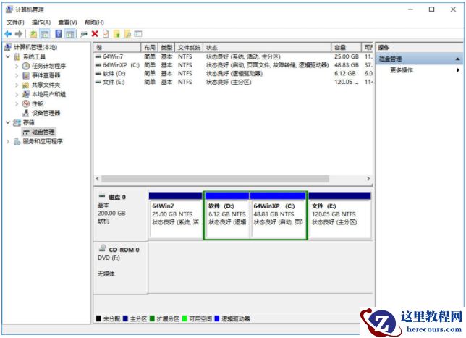Click the gray connect drive toolbar icon
Image resolution: width=466 pixels, height=338 pixels.
point(84,34)
